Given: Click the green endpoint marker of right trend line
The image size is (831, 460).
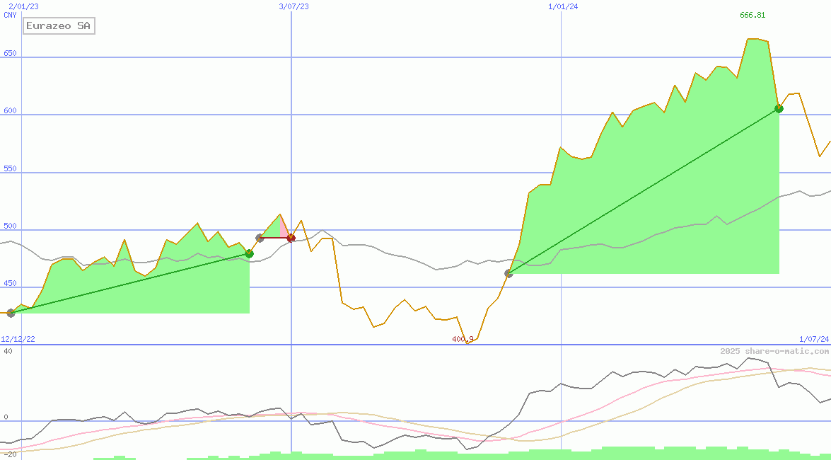Looking at the screenshot, I should 779,108.
